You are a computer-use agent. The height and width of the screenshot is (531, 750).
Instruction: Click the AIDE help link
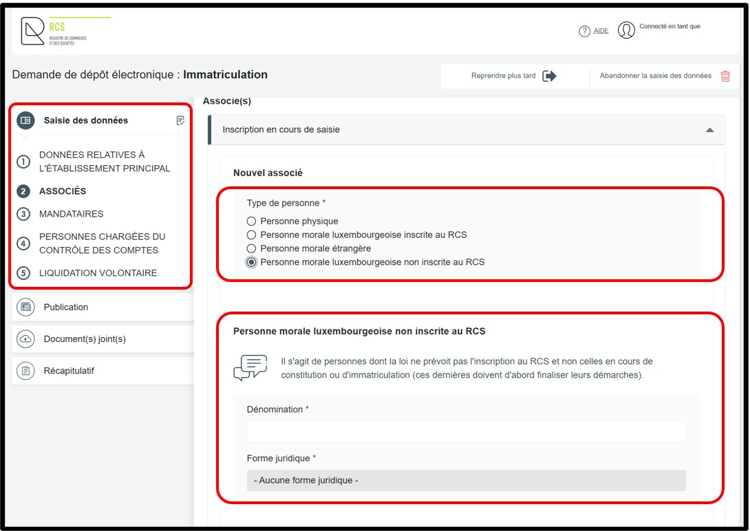click(x=601, y=31)
